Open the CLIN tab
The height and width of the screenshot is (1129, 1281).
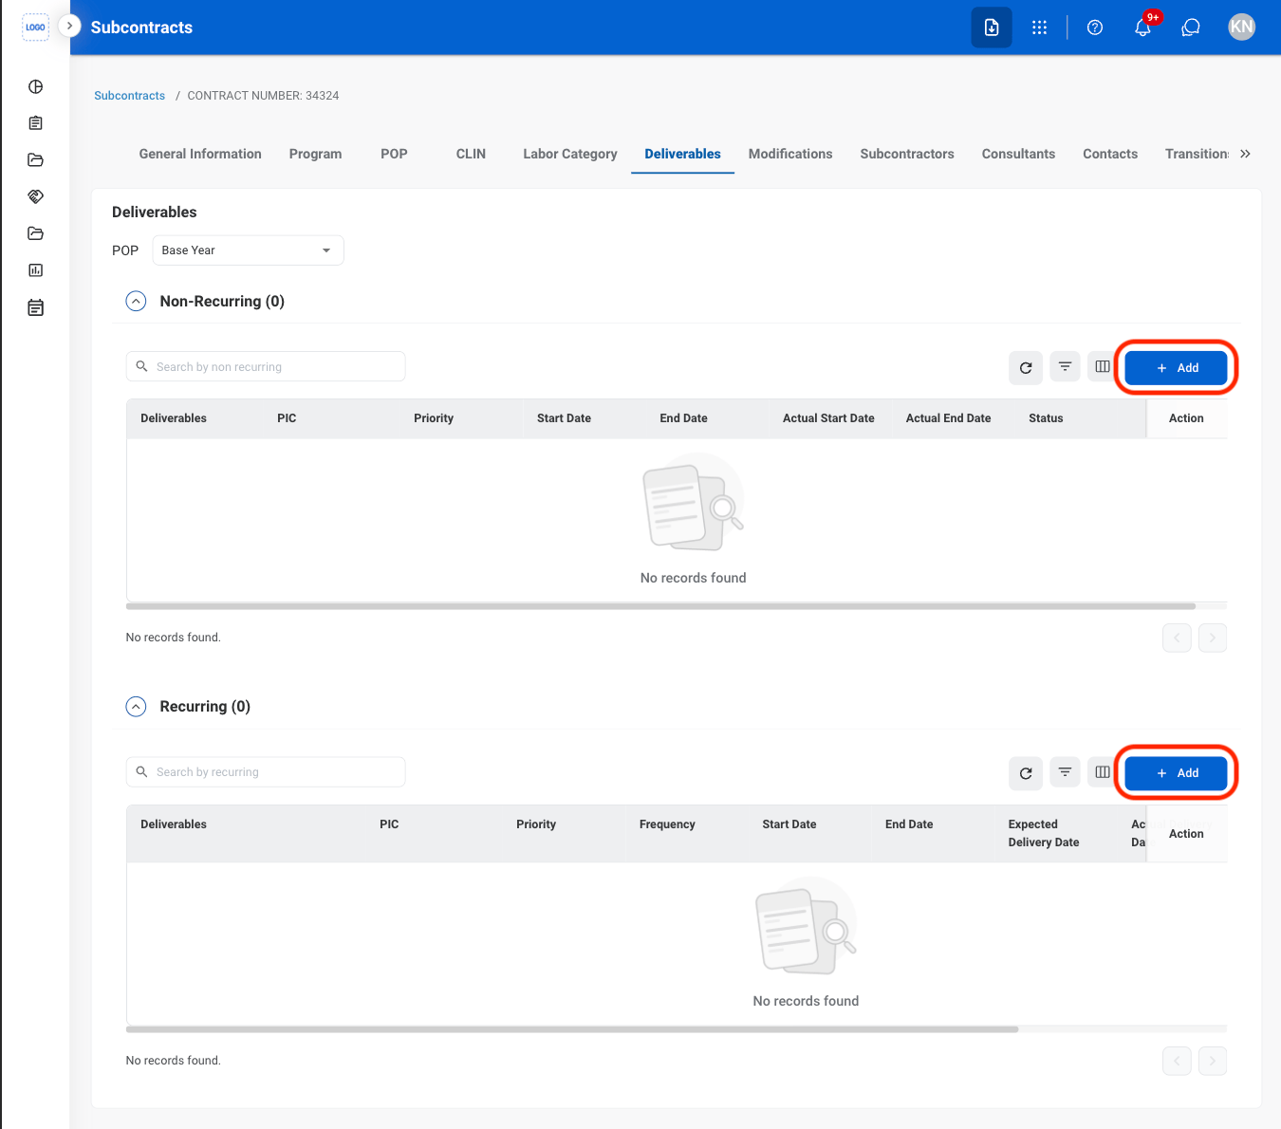click(x=471, y=154)
